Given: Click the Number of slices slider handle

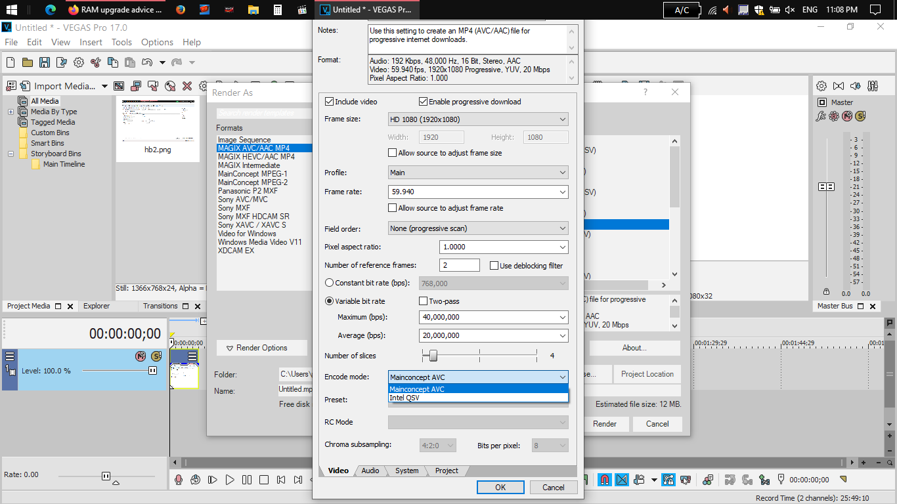Looking at the screenshot, I should click(x=432, y=355).
